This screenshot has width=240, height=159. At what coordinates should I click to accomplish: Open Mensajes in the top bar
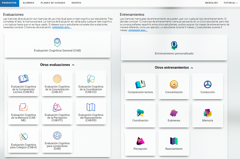click(211, 3)
